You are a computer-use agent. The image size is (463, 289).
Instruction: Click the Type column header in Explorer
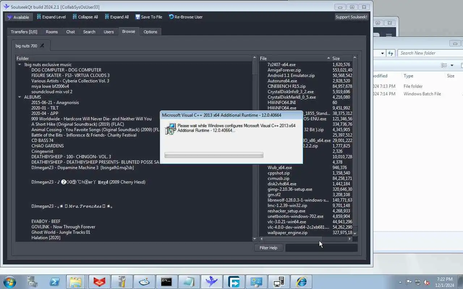(x=408, y=76)
